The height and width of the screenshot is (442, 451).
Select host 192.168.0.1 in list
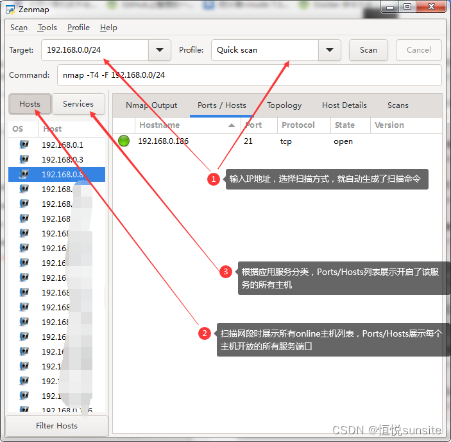[56, 145]
